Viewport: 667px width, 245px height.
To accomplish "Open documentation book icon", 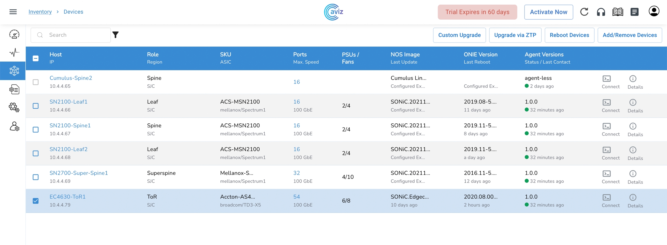I will [x=617, y=12].
